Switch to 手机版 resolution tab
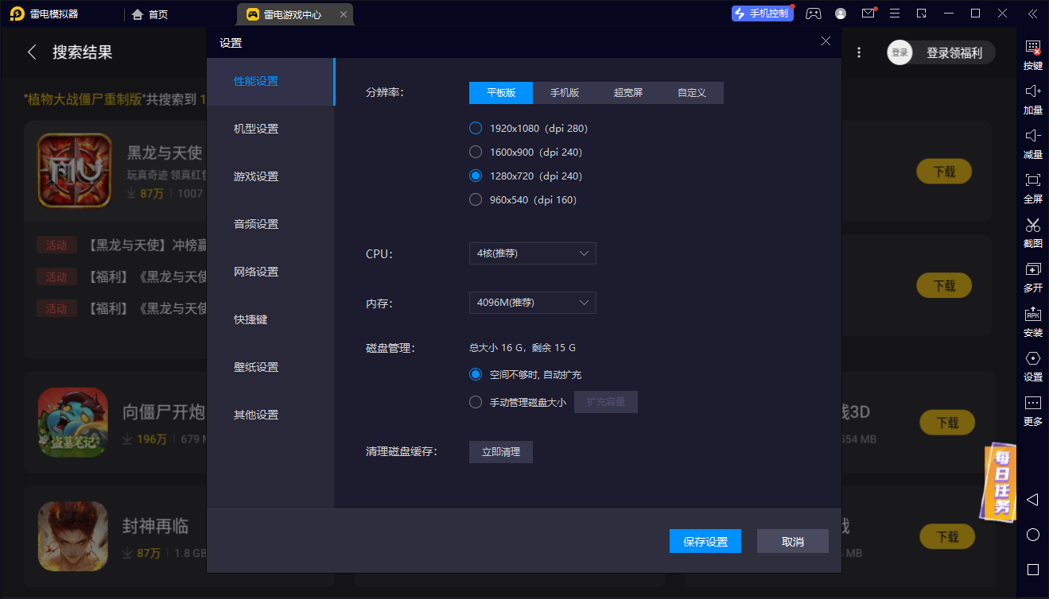The image size is (1049, 599). 565,93
